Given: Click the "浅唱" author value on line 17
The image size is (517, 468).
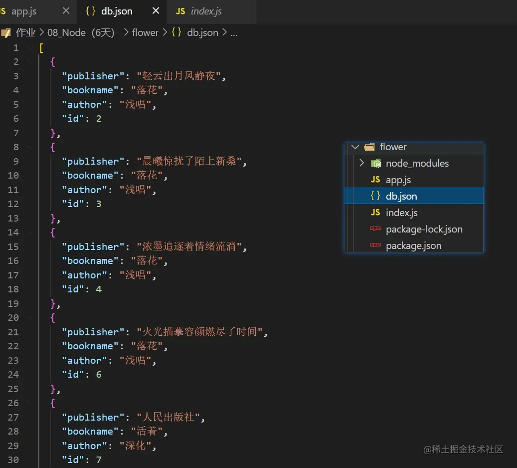Looking at the screenshot, I should coord(135,275).
